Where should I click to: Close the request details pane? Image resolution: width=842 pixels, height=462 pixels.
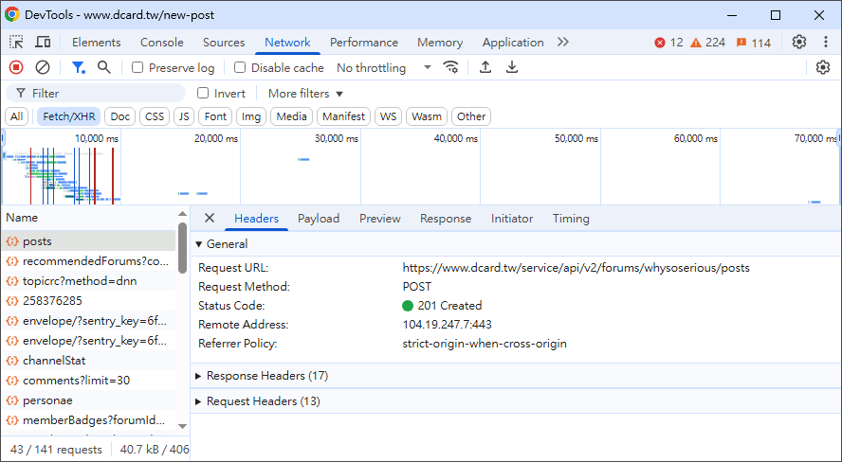coord(210,218)
